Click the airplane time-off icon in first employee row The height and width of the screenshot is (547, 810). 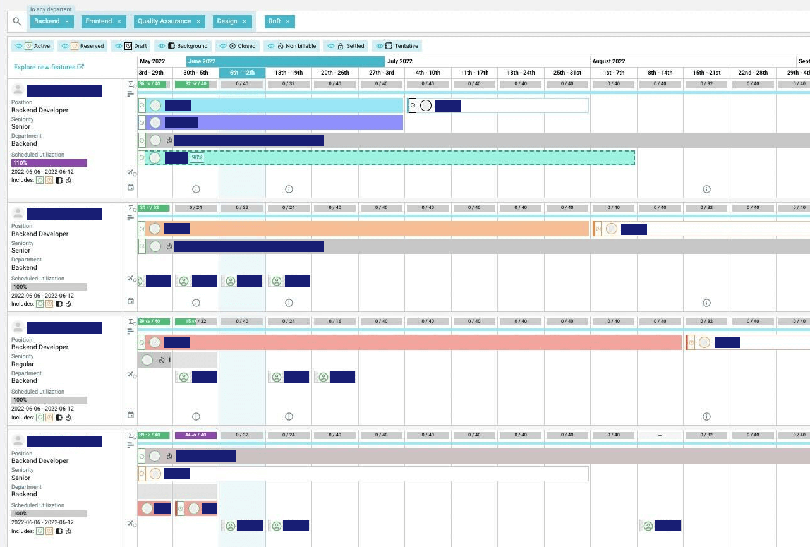131,172
